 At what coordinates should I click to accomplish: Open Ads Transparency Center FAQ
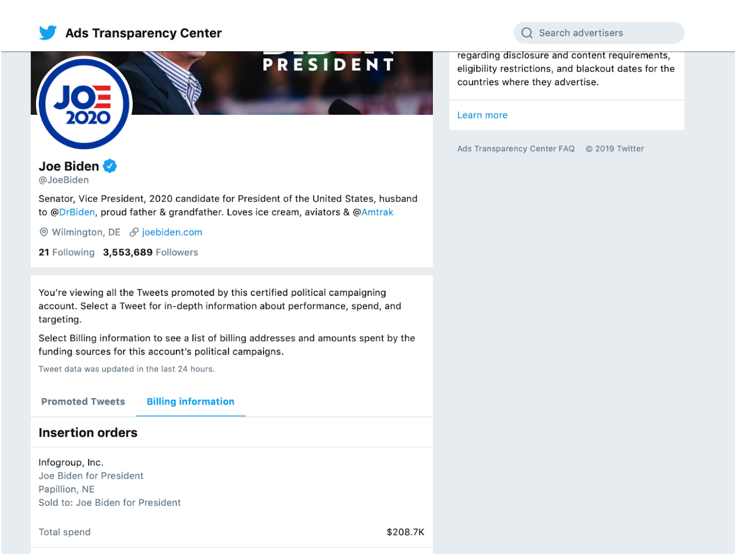coord(516,149)
